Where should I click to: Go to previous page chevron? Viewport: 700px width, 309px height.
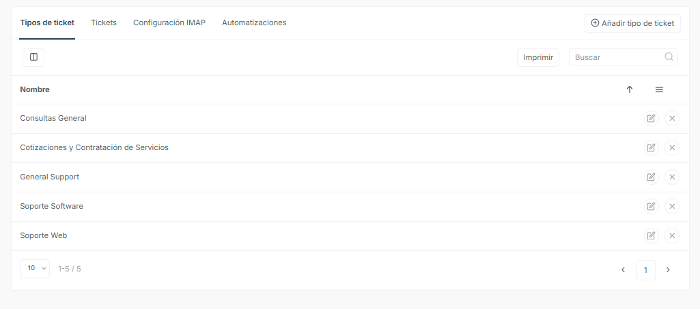[624, 269]
